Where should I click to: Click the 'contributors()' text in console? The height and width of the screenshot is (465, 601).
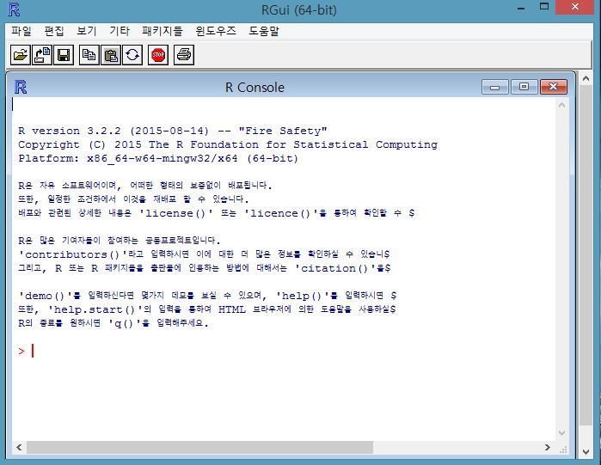click(x=73, y=254)
